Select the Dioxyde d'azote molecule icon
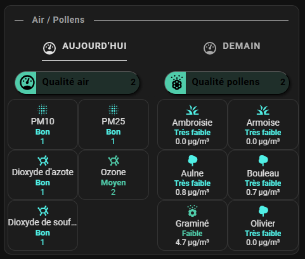305x259 pixels. click(43, 161)
